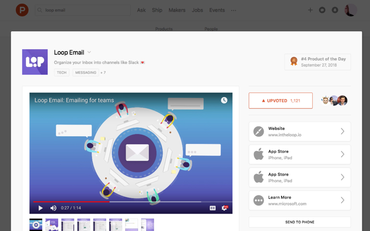Toggle the UPVOTED 1,121 button
This screenshot has width=370, height=231.
click(281, 101)
